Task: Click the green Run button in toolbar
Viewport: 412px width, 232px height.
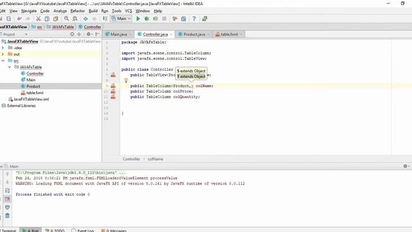Action: pos(138,19)
